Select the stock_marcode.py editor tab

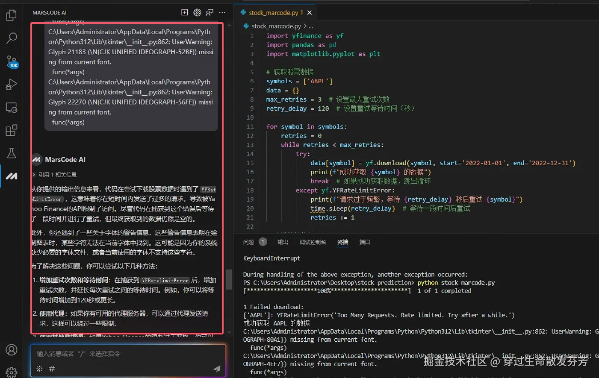pyautogui.click(x=275, y=13)
